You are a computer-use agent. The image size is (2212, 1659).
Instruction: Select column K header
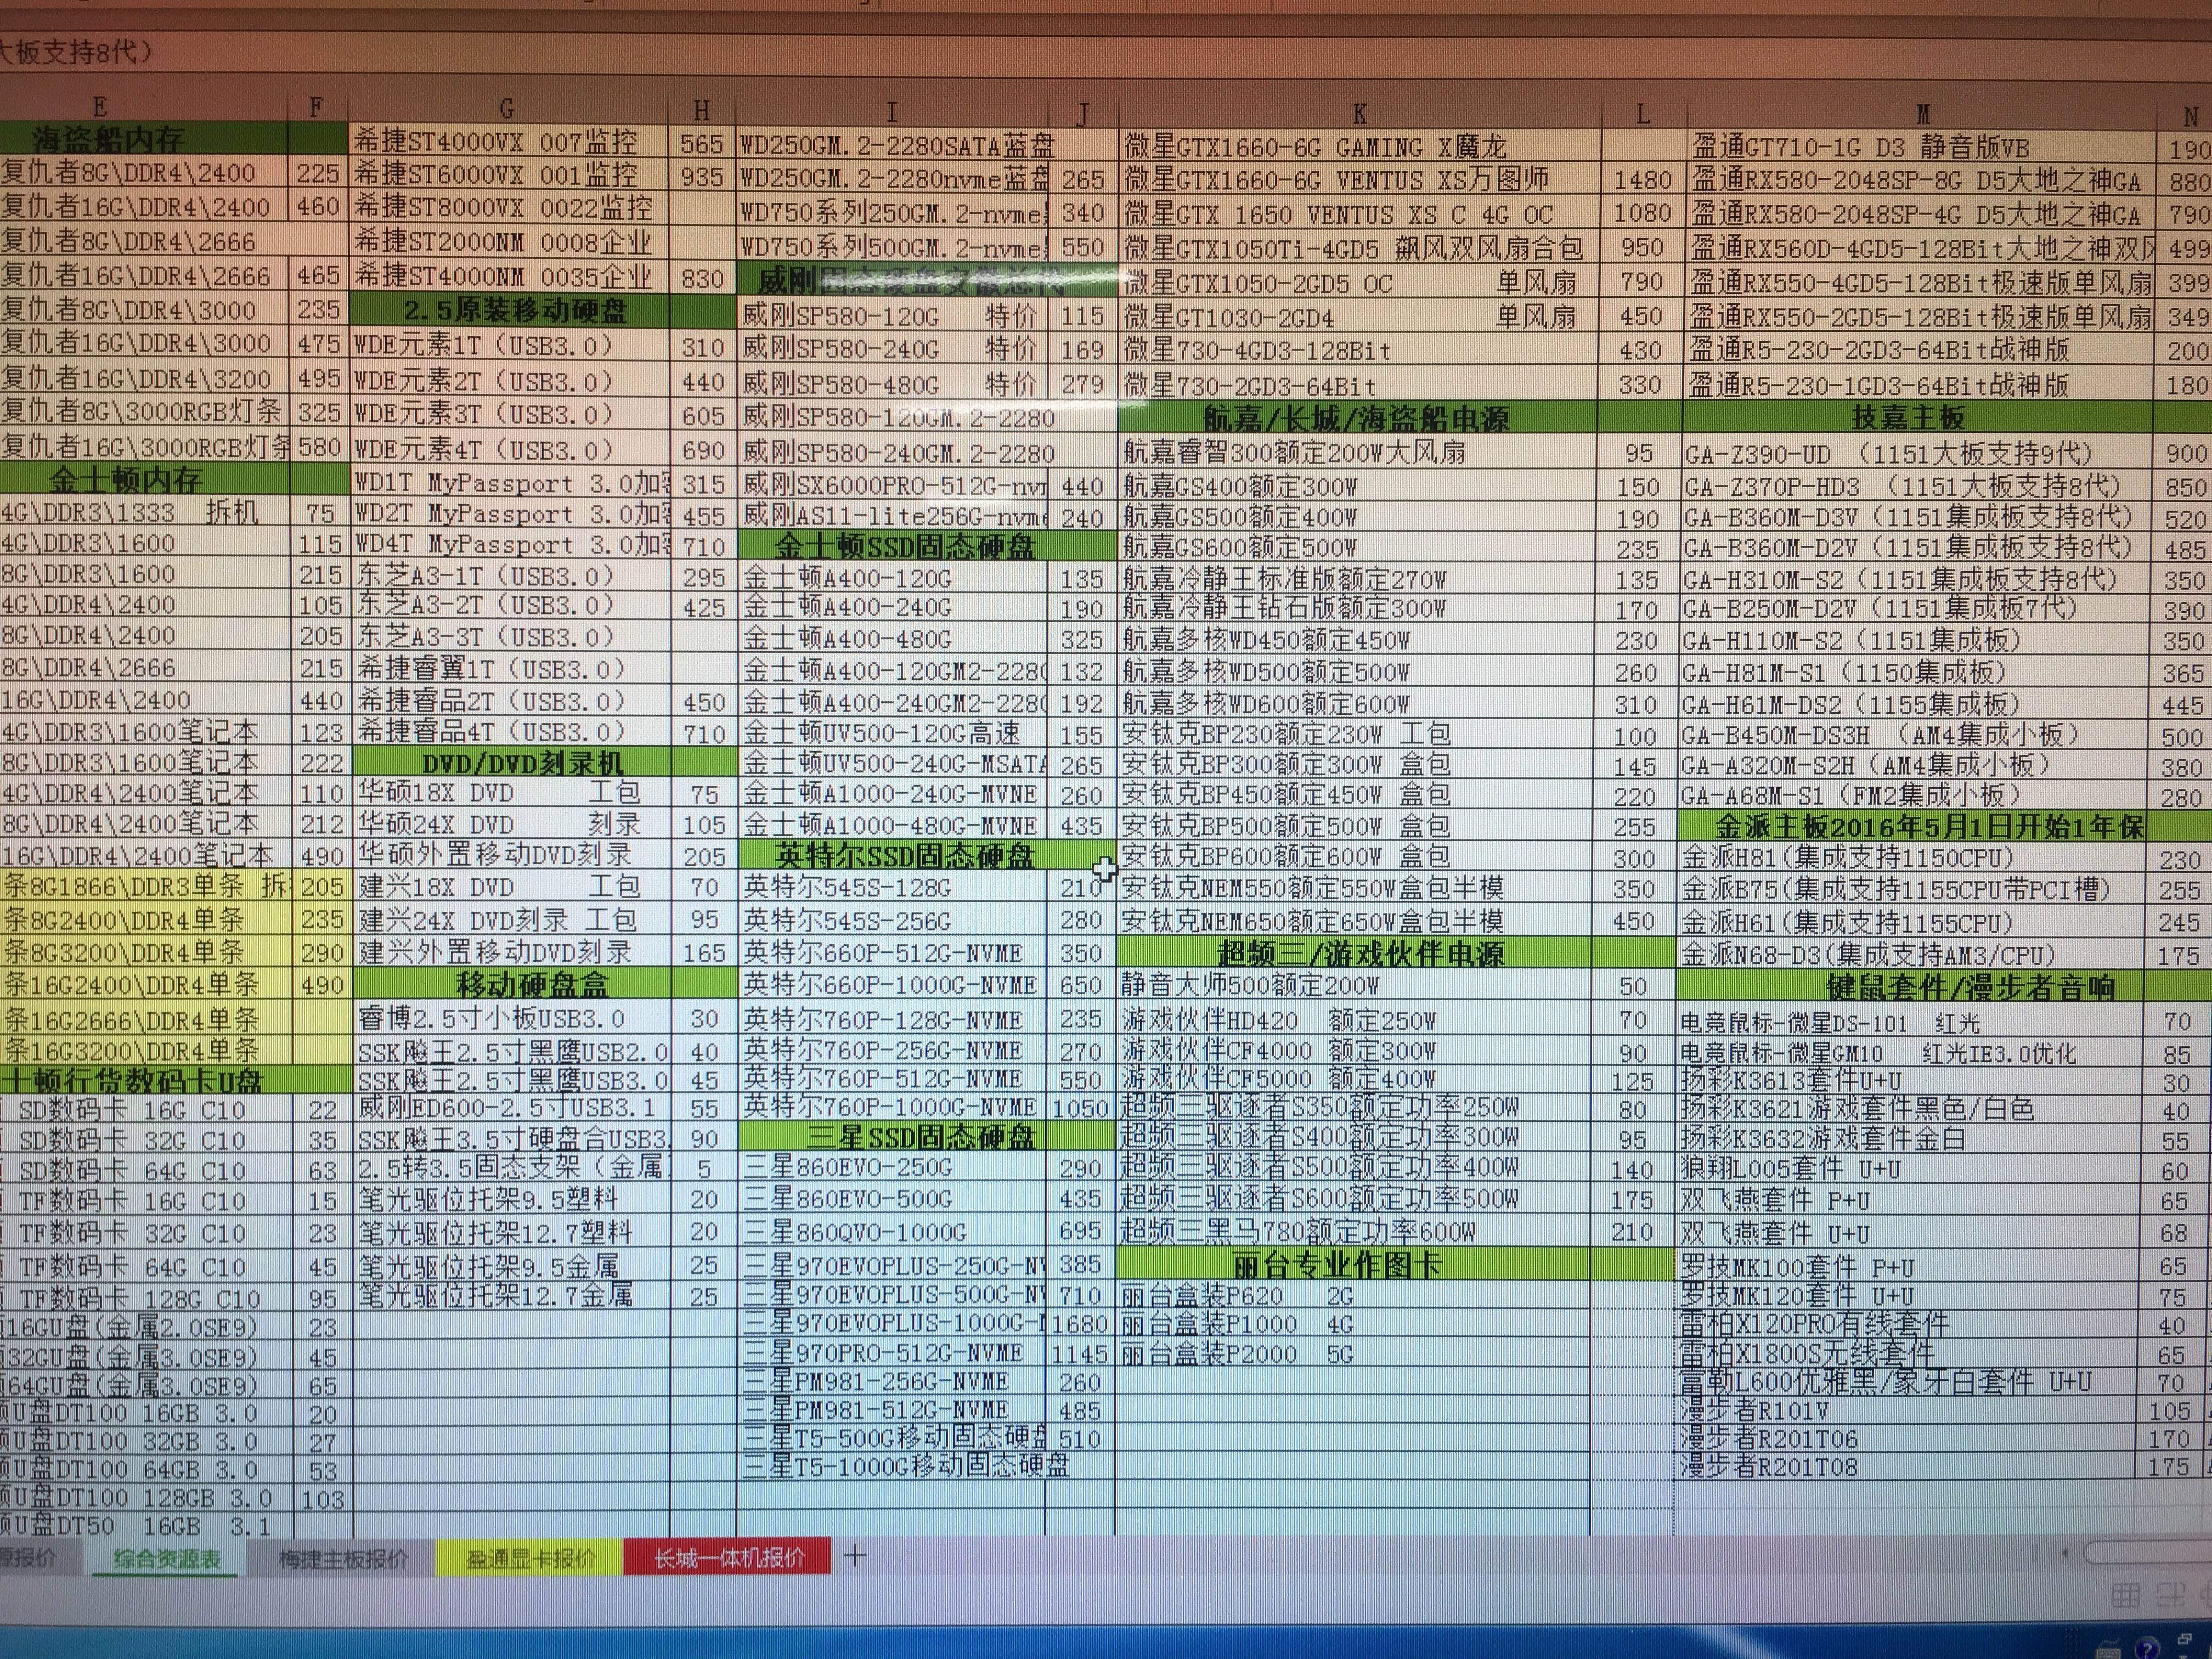tap(1358, 114)
